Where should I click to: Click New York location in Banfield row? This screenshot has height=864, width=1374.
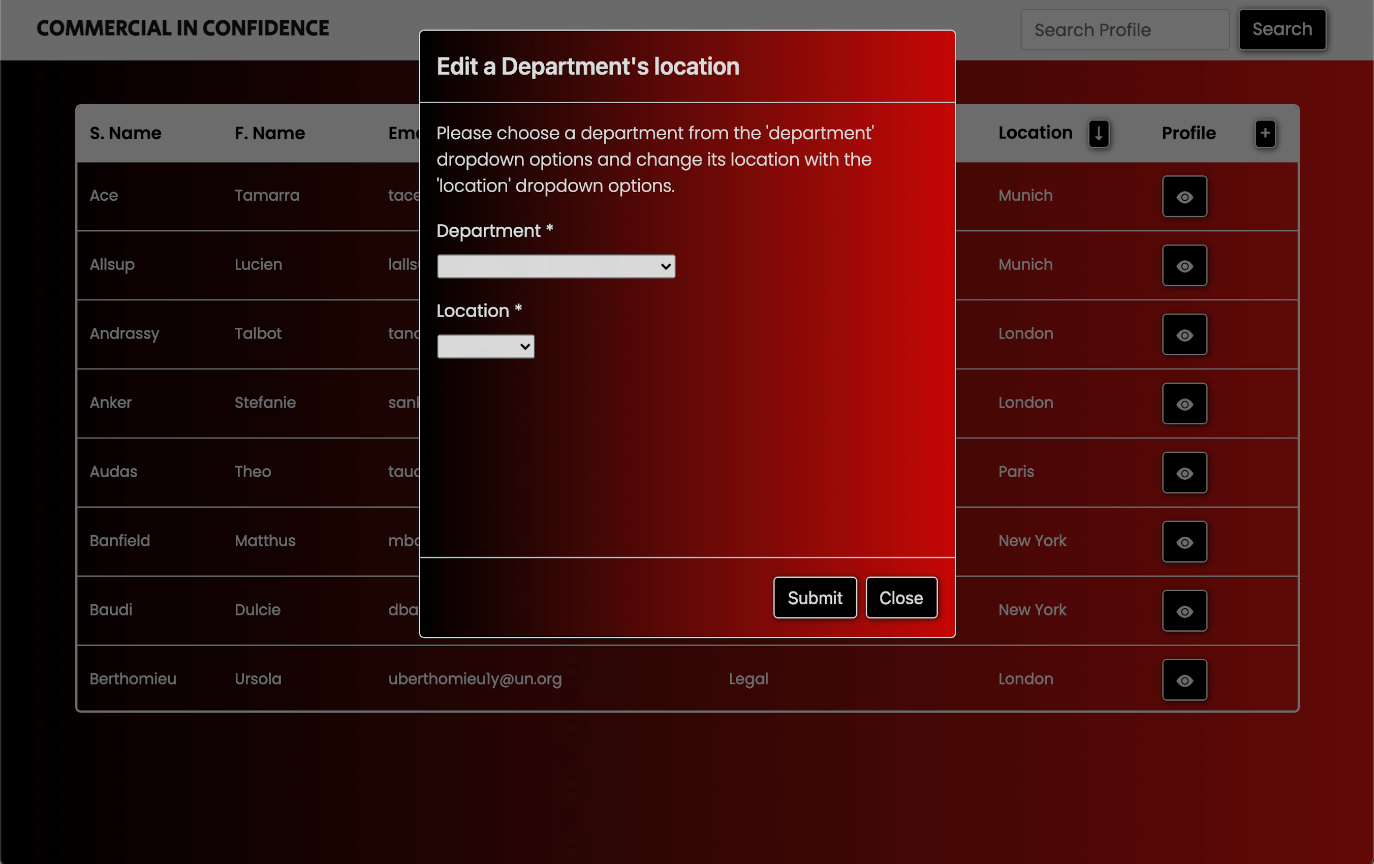coord(1032,540)
